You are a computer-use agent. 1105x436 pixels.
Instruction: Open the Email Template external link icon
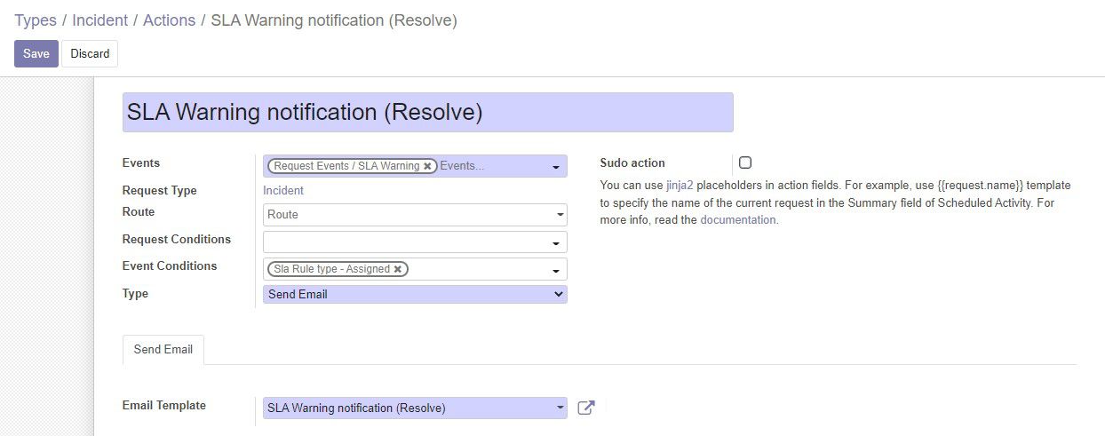click(x=585, y=408)
